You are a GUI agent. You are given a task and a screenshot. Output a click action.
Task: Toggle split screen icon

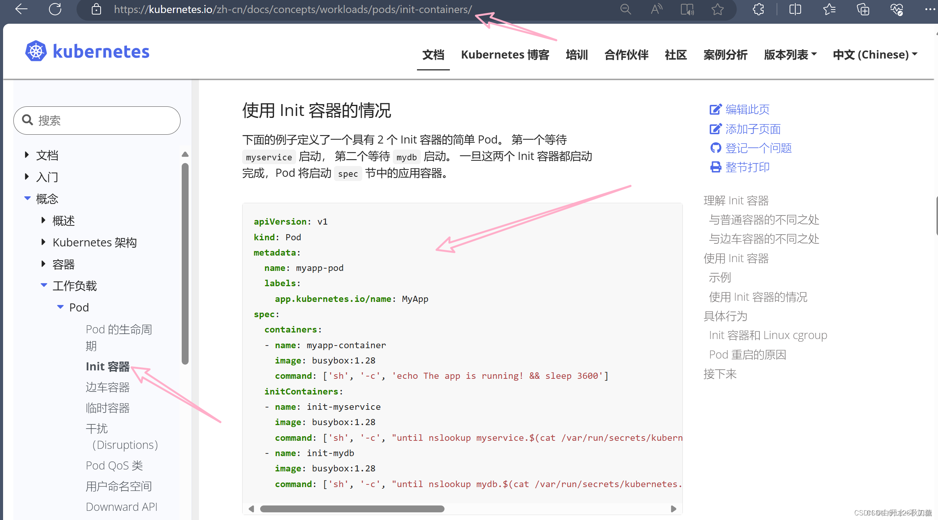coord(795,9)
